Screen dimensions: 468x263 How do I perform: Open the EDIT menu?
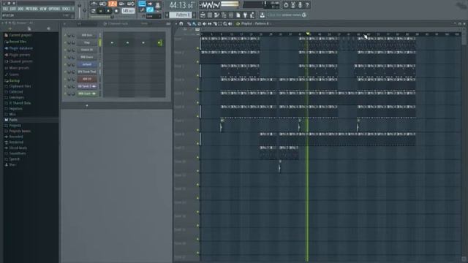pyautogui.click(x=13, y=9)
